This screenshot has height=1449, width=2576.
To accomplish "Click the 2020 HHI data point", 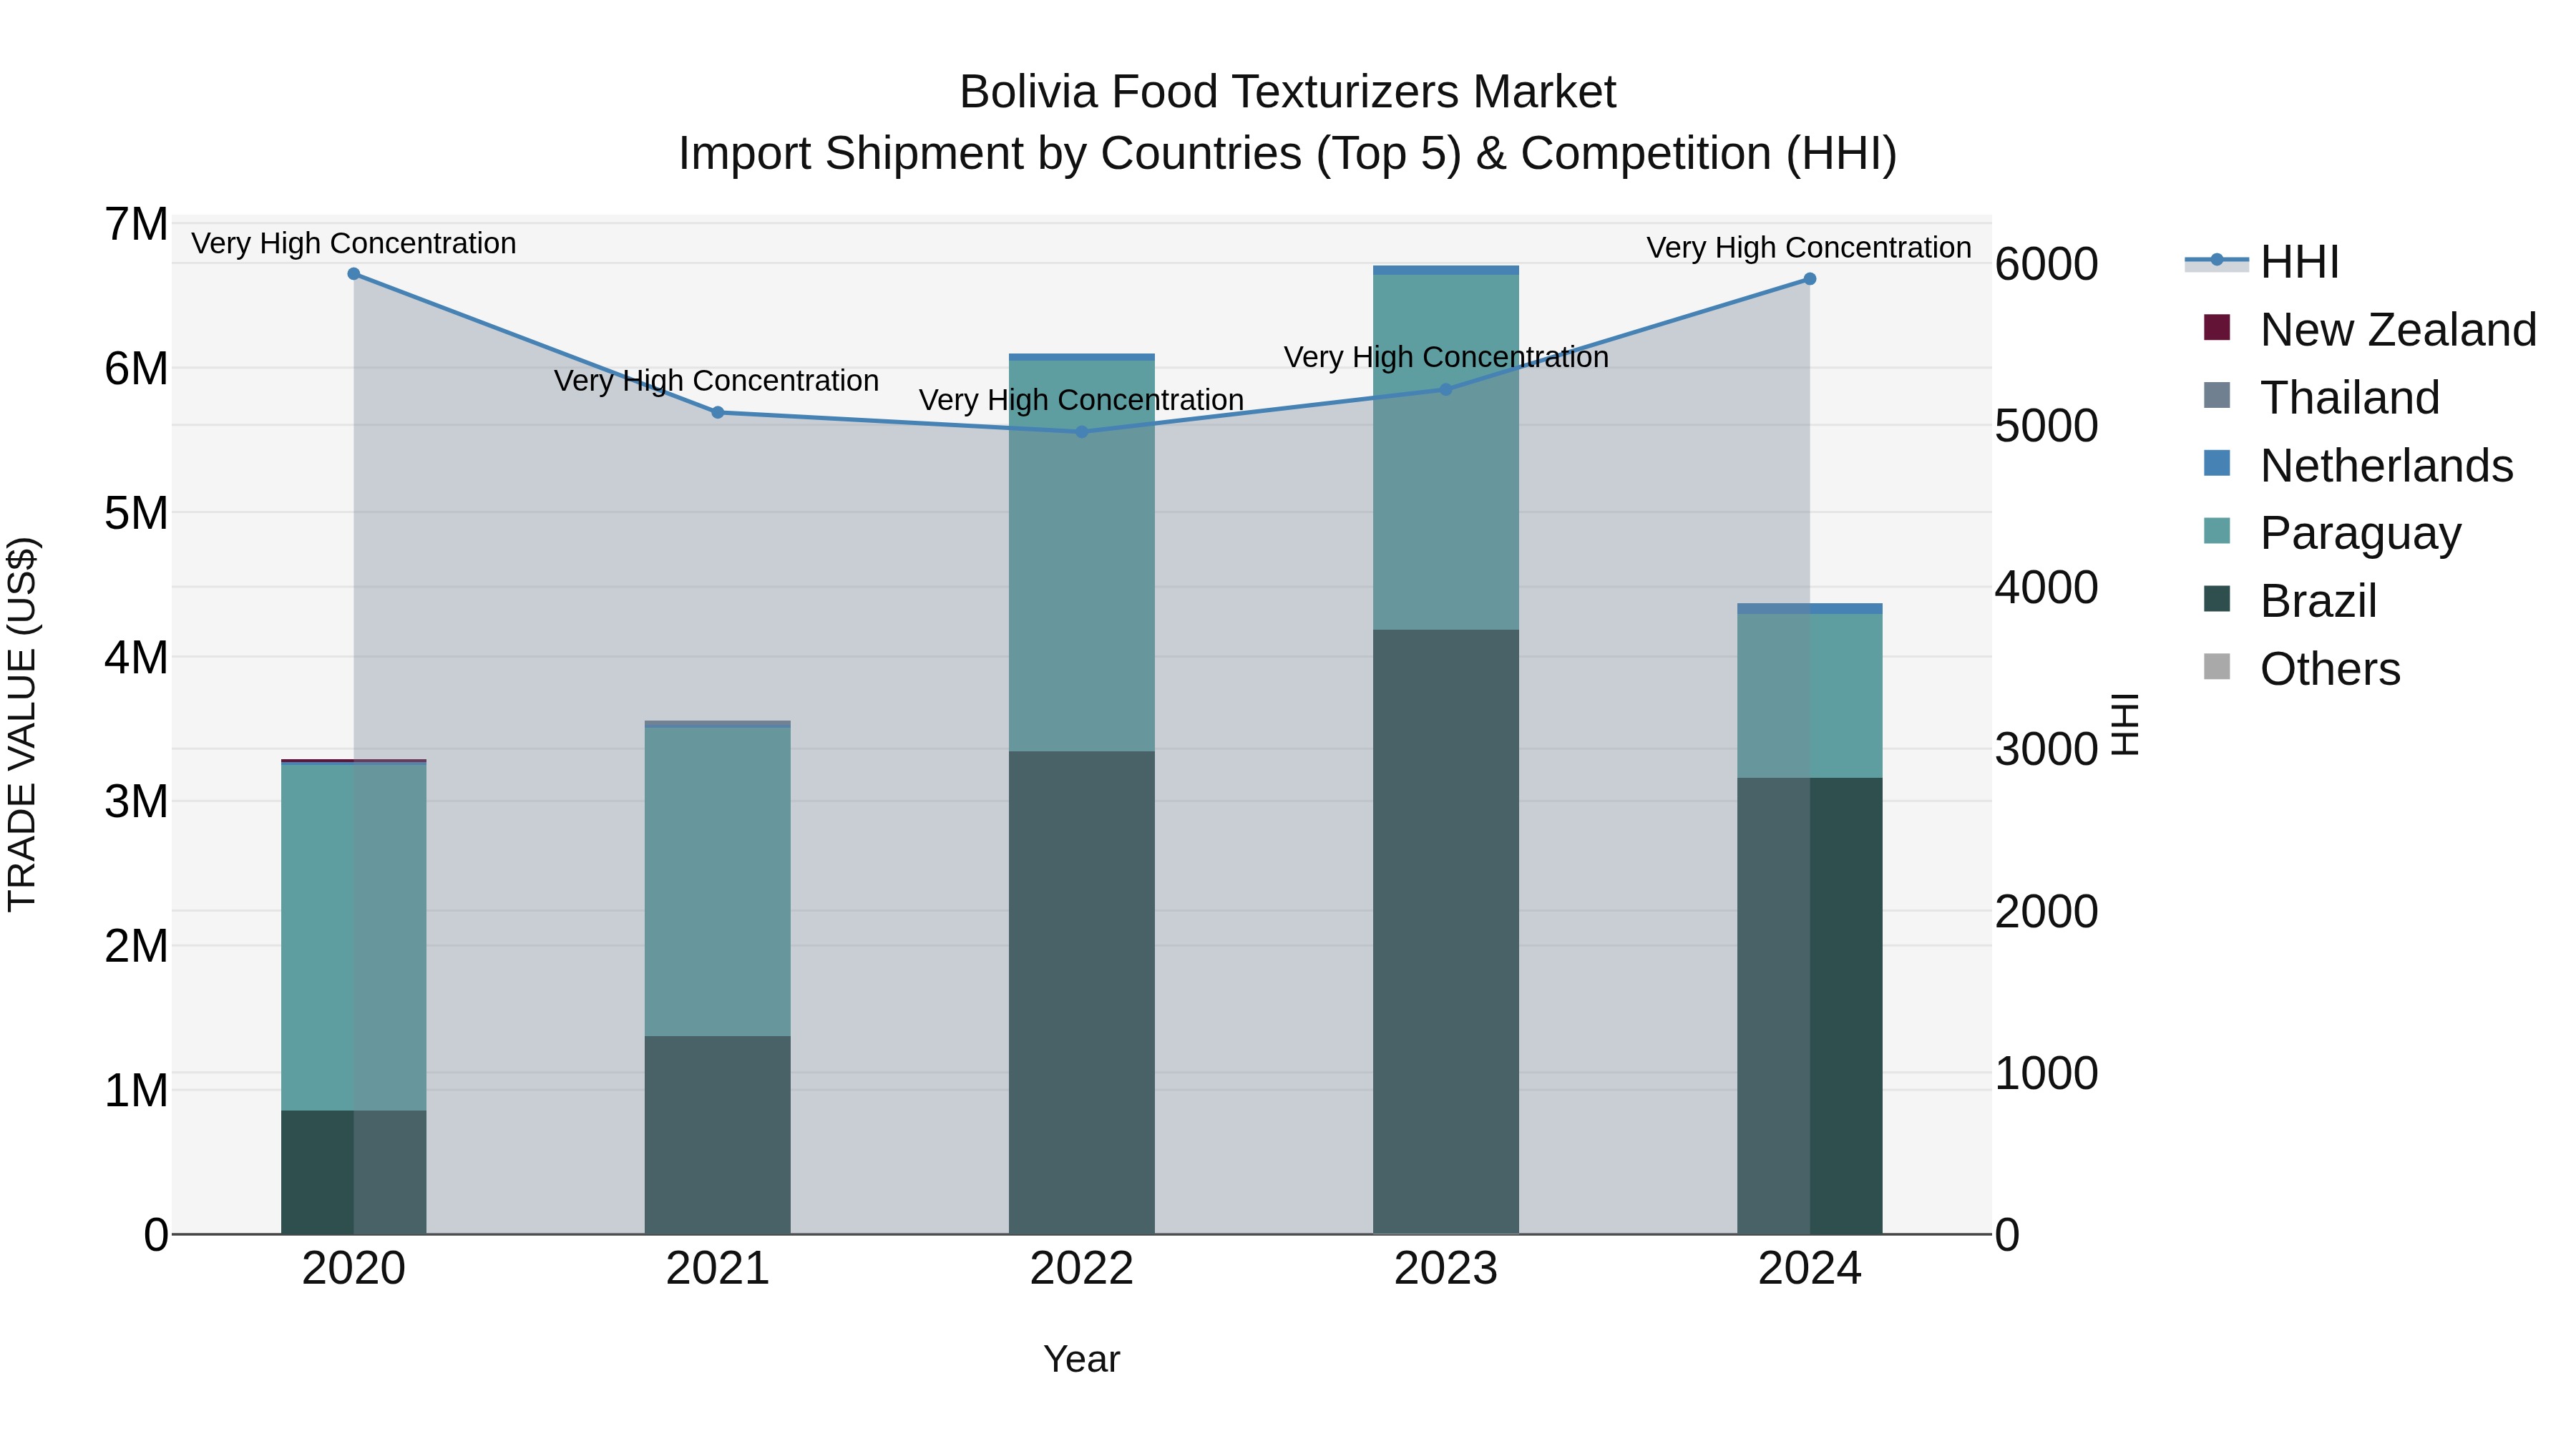I will (353, 274).
